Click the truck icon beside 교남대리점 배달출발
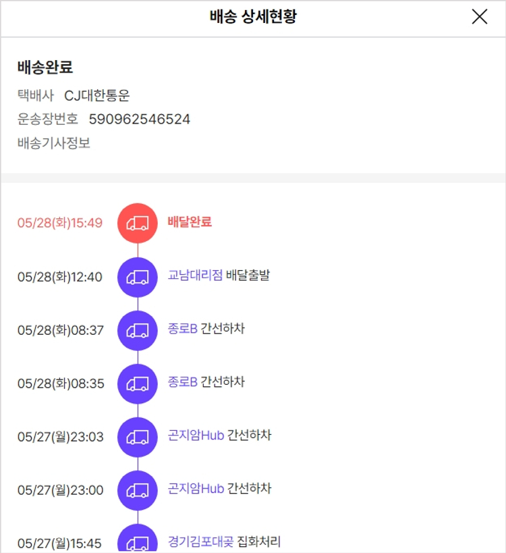The height and width of the screenshot is (553, 506). [138, 276]
